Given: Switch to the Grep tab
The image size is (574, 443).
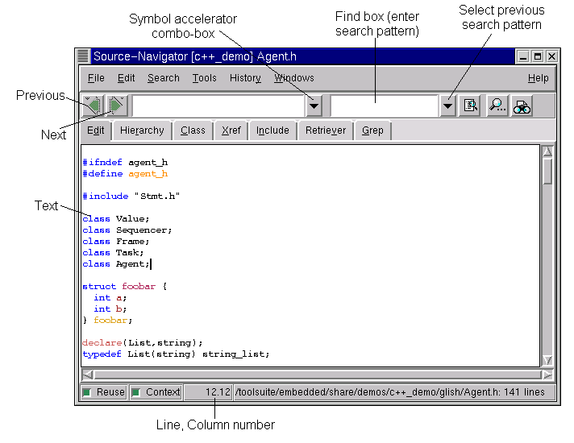Looking at the screenshot, I should (x=372, y=130).
